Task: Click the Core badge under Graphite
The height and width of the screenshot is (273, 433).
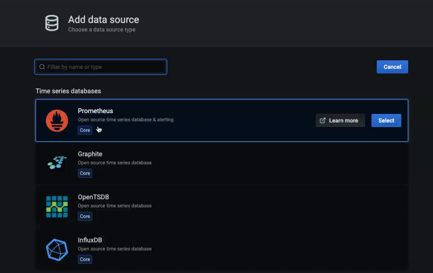Action: (x=85, y=173)
